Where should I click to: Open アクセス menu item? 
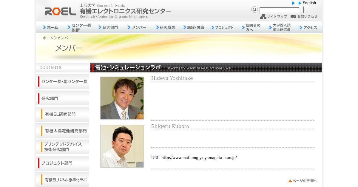[309, 27]
